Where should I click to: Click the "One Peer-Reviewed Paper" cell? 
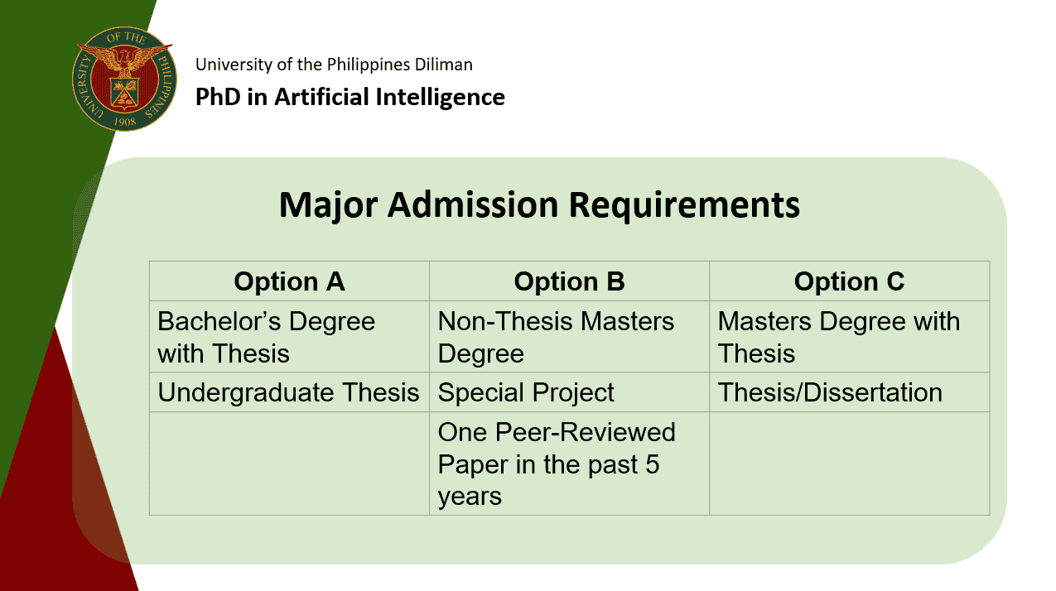[x=569, y=464]
